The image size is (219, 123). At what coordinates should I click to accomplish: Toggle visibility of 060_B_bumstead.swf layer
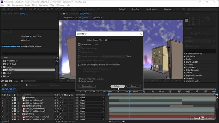pyautogui.click(x=2, y=109)
